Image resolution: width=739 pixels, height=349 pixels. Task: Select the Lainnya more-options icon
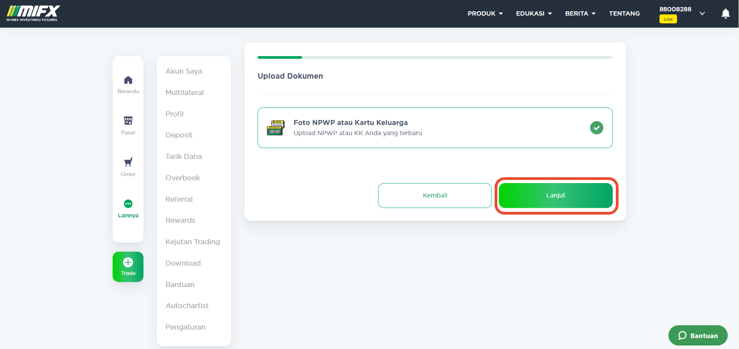[x=128, y=204]
